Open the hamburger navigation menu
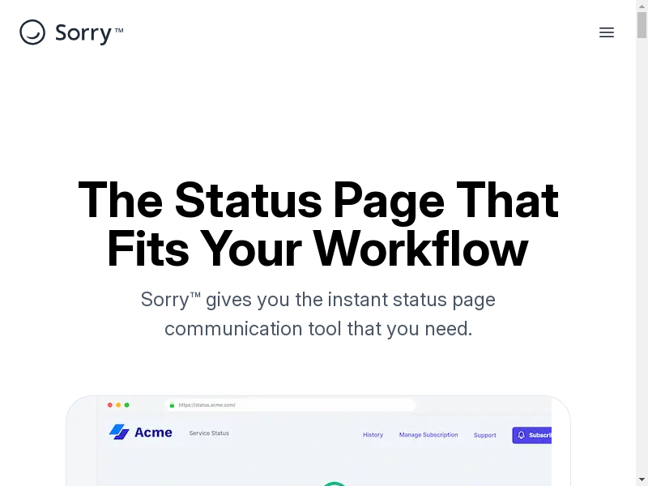 607,32
